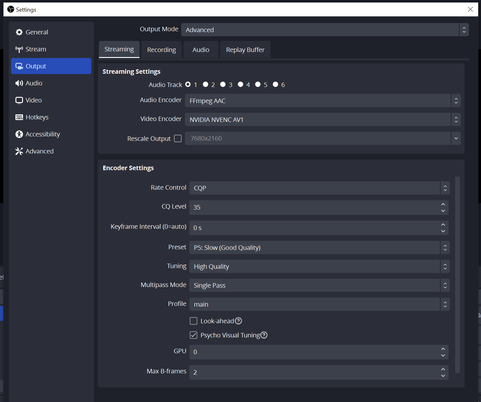The height and width of the screenshot is (402, 481).
Task: Switch to the Recording tab
Action: pos(162,49)
